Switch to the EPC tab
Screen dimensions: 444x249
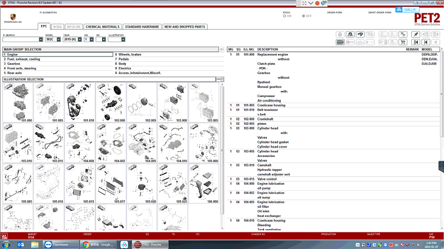pyautogui.click(x=44, y=26)
